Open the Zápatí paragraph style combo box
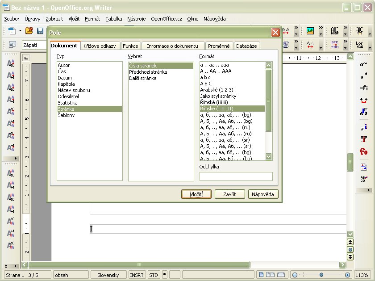The height and width of the screenshot is (281, 375). point(34,45)
